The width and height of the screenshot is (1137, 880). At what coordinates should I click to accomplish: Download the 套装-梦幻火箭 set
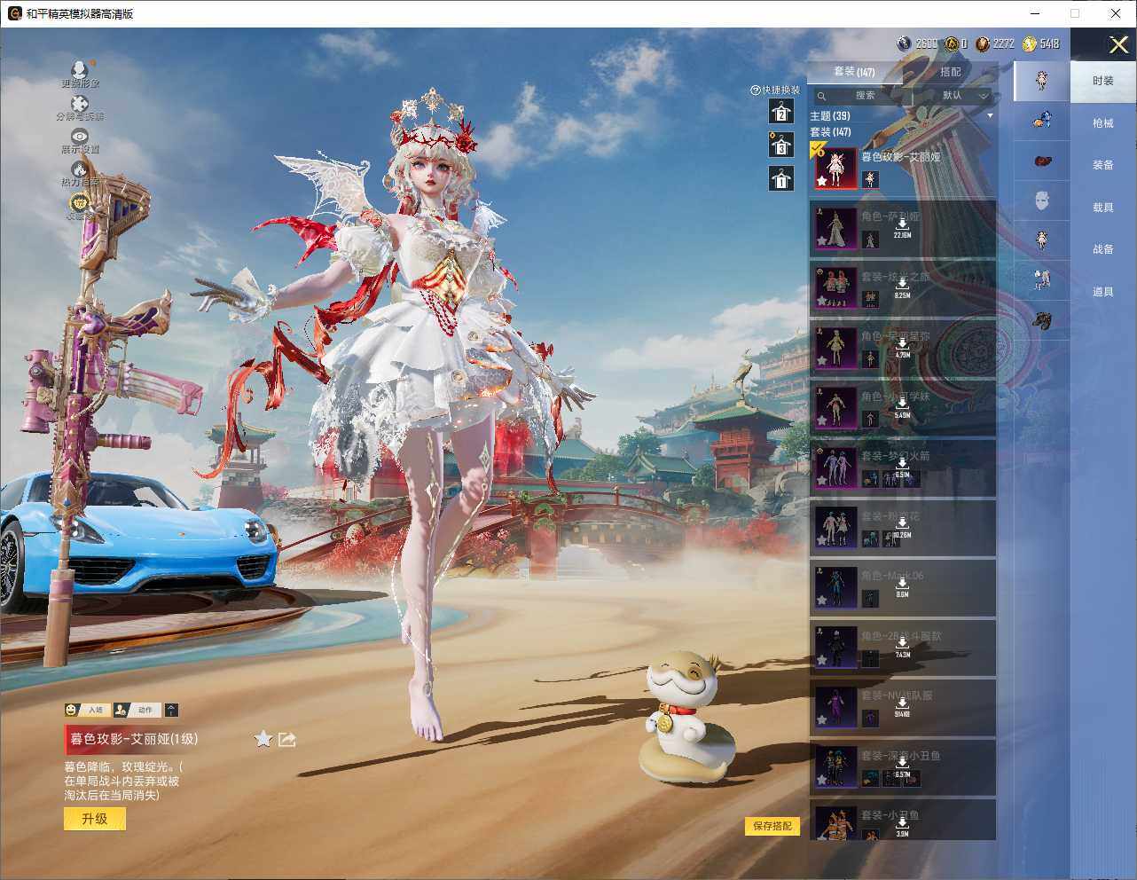pos(902,467)
